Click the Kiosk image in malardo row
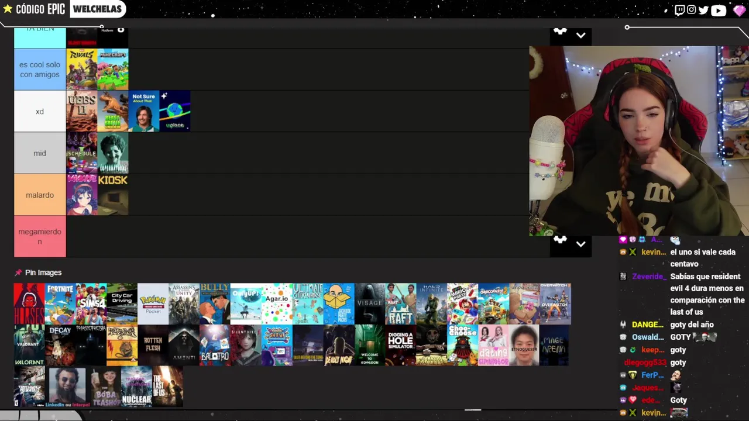 coord(113,195)
